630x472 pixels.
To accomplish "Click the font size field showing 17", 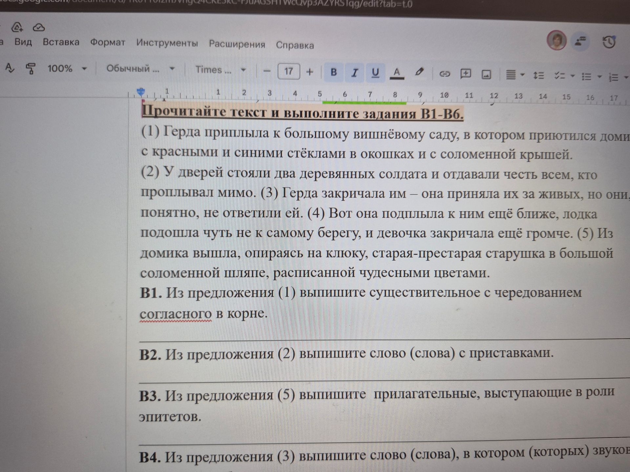I will [288, 71].
